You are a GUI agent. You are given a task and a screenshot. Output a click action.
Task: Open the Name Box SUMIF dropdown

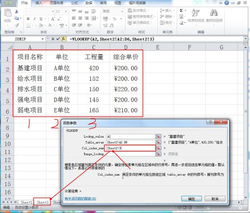point(42,39)
